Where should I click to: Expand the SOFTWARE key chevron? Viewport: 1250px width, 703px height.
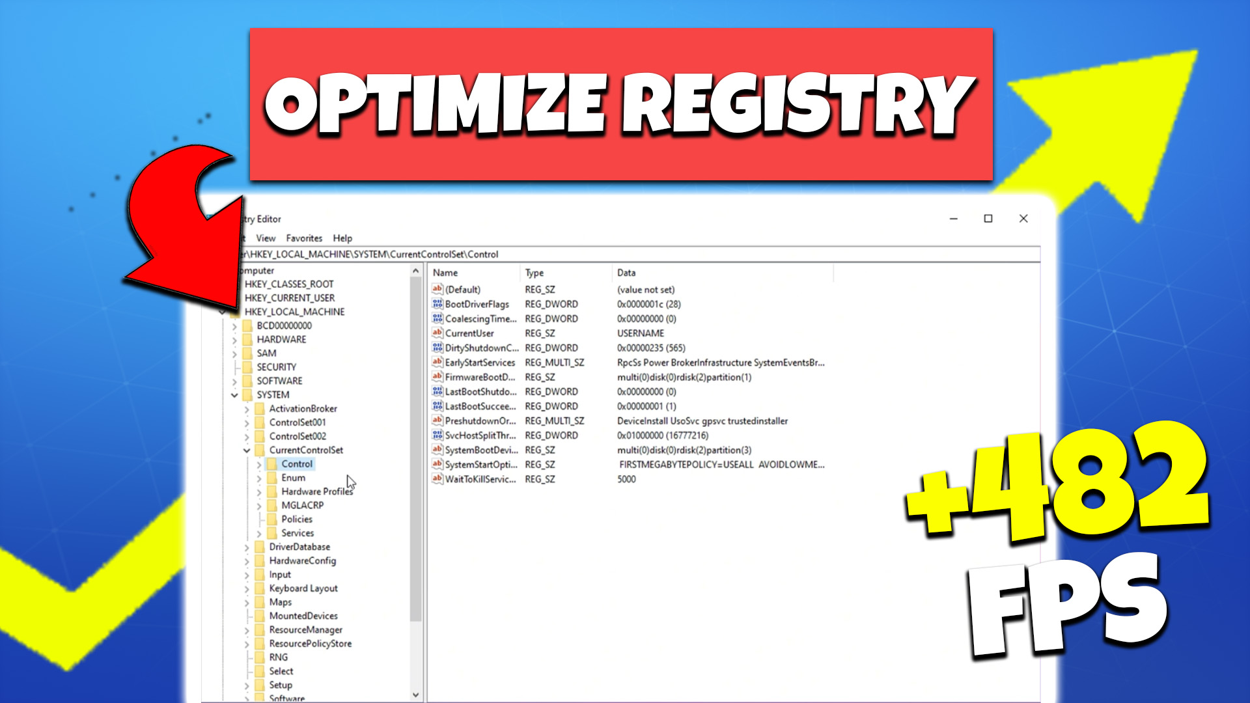(x=234, y=381)
